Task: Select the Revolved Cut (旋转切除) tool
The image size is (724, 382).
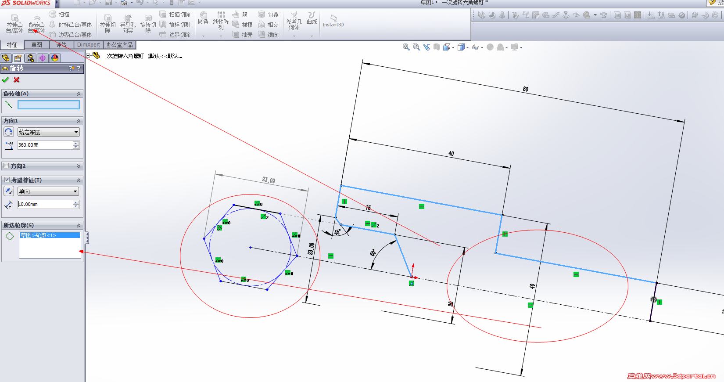Action: coord(148,24)
